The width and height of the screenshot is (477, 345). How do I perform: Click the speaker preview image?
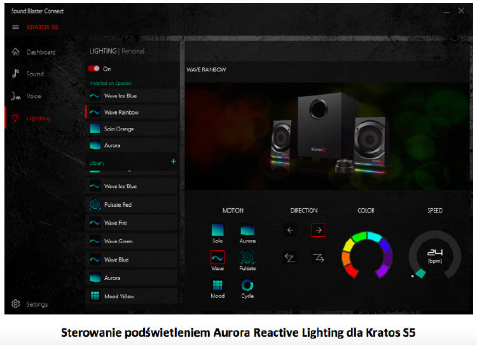[x=327, y=136]
